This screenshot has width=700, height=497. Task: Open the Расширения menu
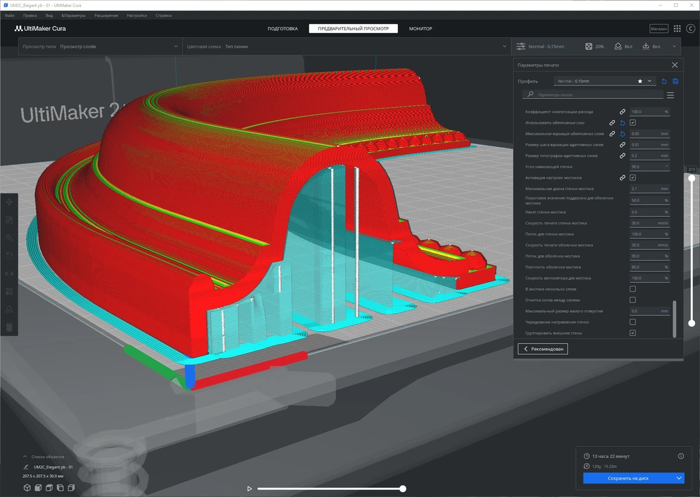tap(106, 16)
